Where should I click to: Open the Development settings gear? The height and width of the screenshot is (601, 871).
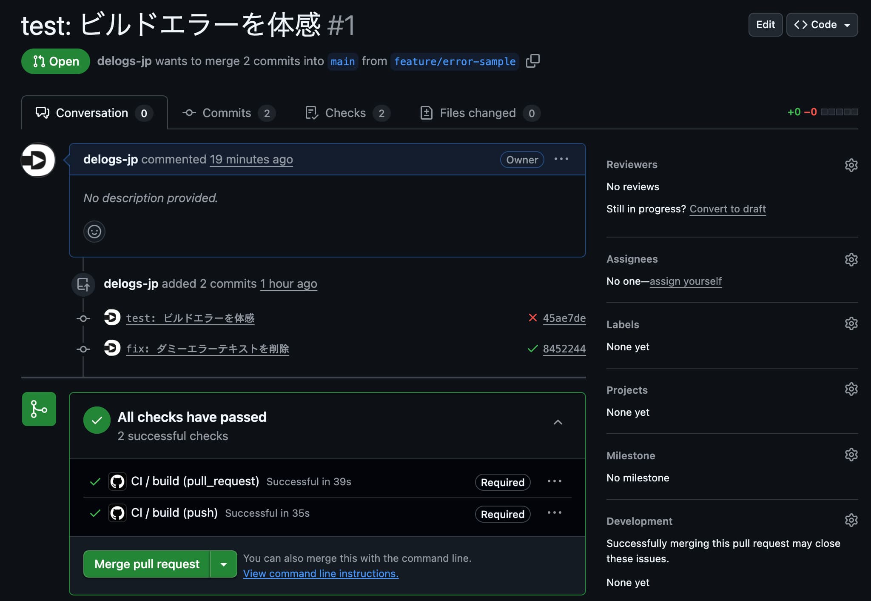(x=851, y=520)
